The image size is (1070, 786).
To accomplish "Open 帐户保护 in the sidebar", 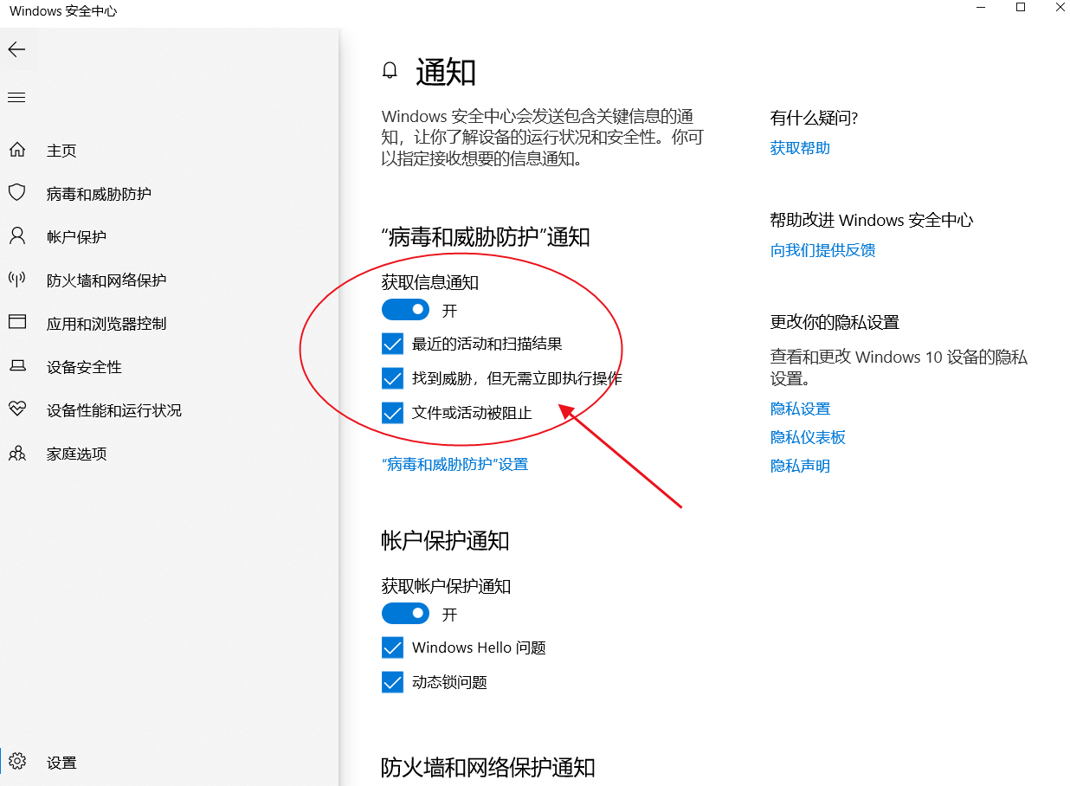I will [170, 237].
